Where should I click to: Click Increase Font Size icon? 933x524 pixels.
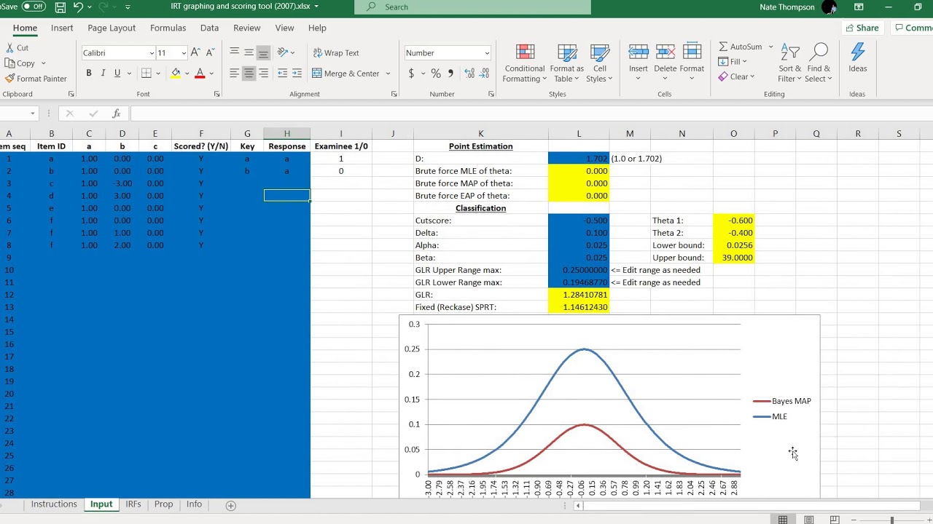[x=195, y=52]
